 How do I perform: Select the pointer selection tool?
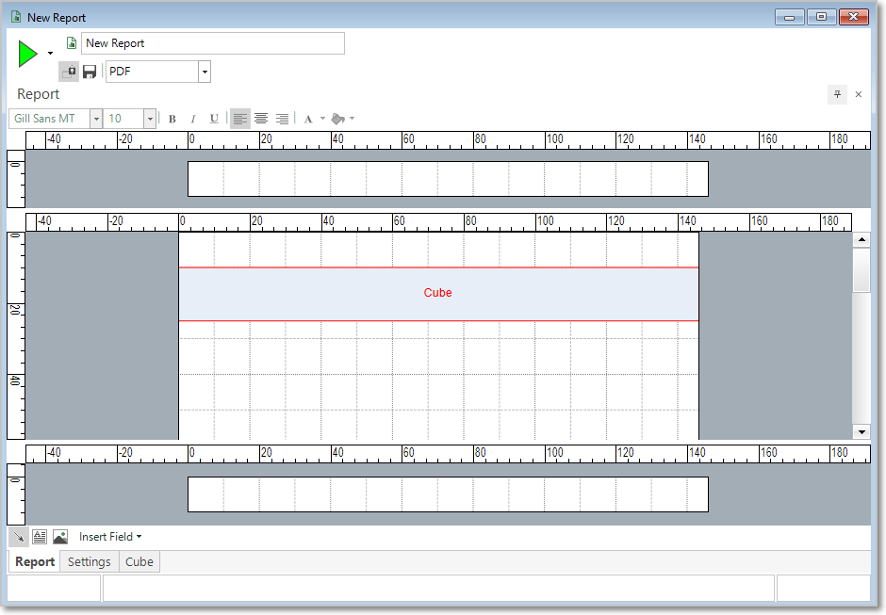coord(19,537)
